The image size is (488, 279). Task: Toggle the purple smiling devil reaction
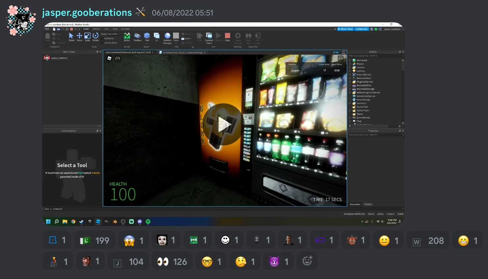(279, 262)
